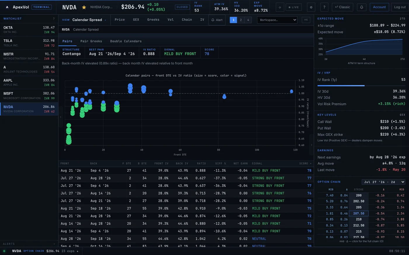Viewport: 409px width, 255px height.
Task: Click the 210 strike in option chain
Action: point(359,219)
